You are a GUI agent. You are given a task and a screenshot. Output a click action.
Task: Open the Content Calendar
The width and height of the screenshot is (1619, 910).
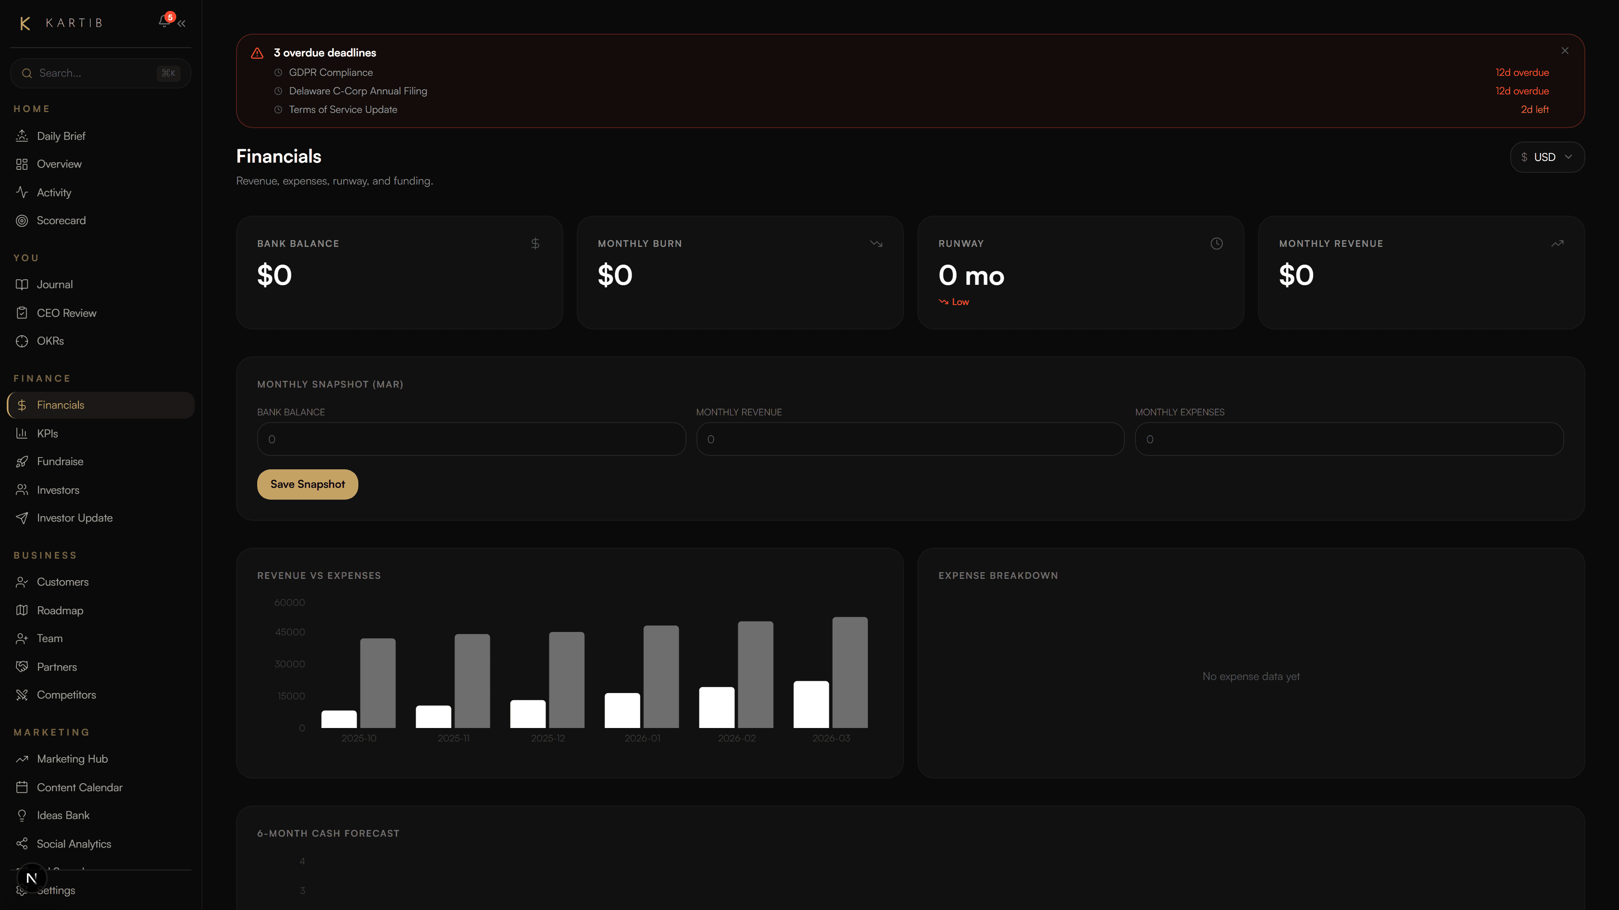click(79, 787)
